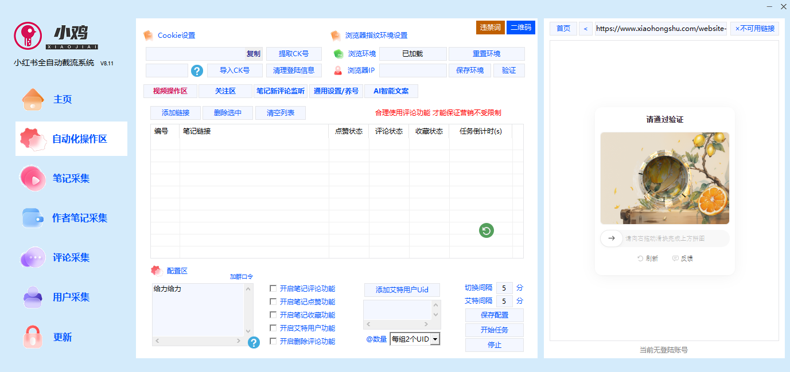
Task: Select the 笔记采集 sidebar icon
Action: pos(32,178)
